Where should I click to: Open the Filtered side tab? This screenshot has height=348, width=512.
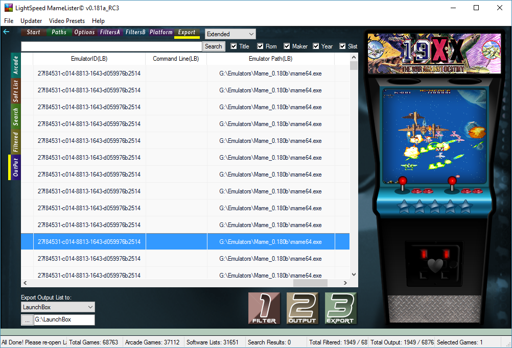click(16, 142)
